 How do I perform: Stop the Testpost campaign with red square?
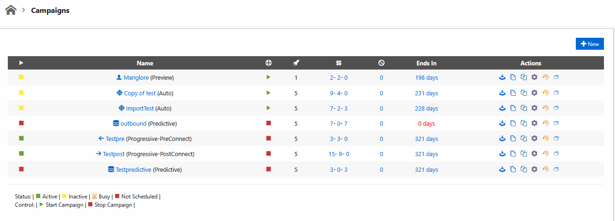click(269, 154)
